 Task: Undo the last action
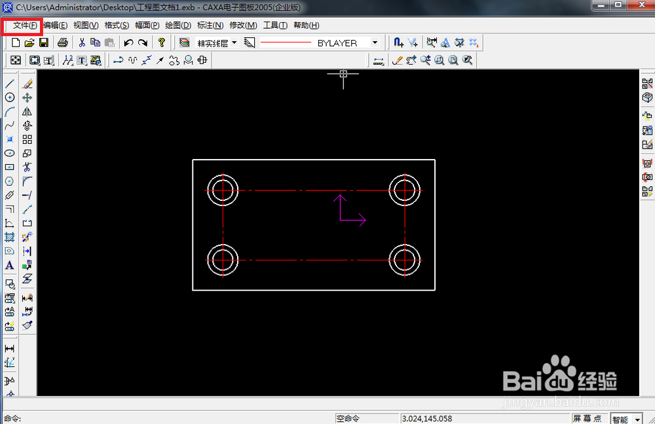click(x=128, y=43)
